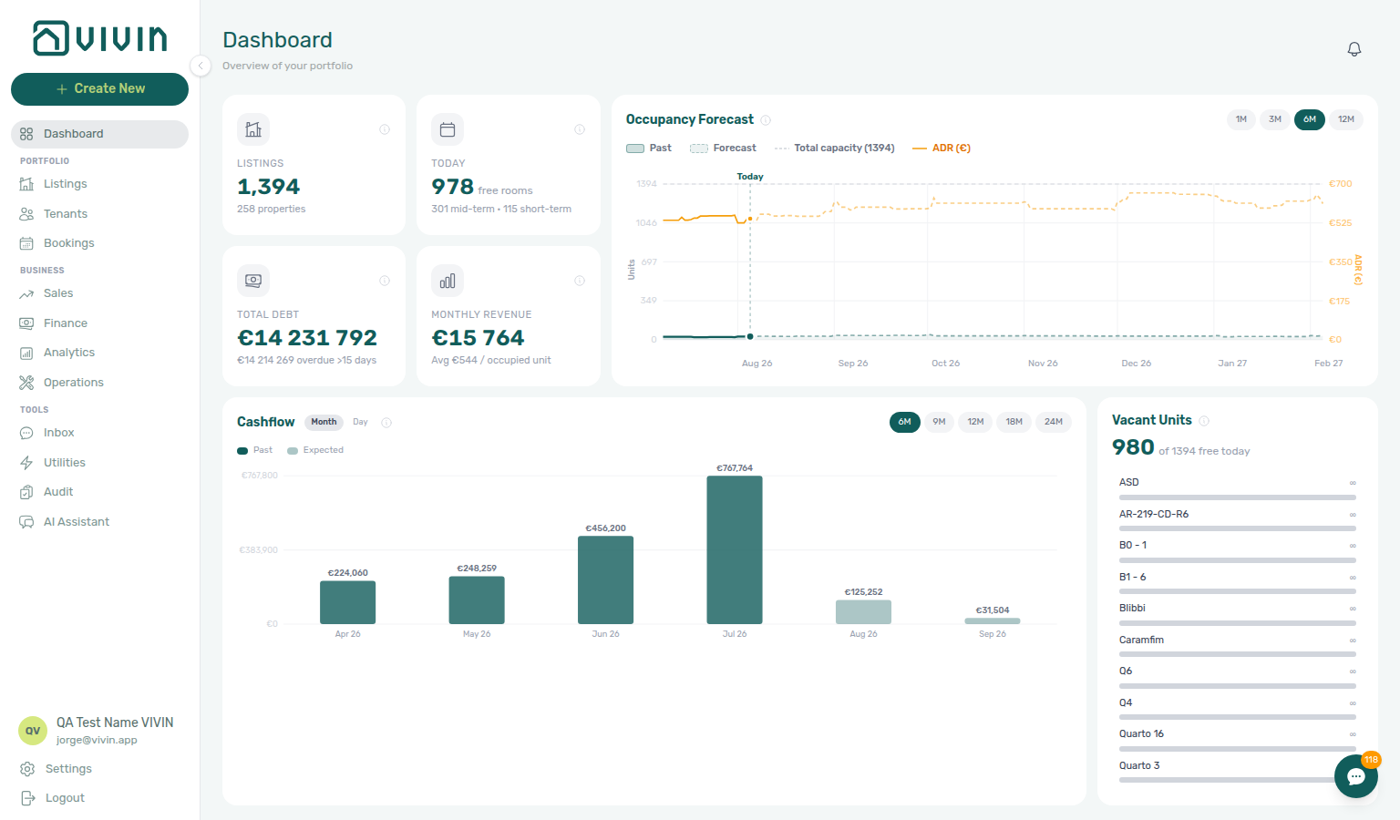Set Occupancy Forecast range to 3M
The image size is (1400, 820).
click(1275, 119)
